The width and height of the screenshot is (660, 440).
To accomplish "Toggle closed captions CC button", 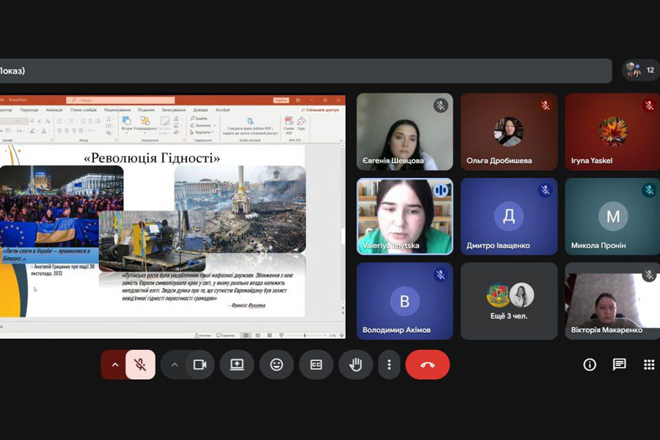I will click(316, 364).
